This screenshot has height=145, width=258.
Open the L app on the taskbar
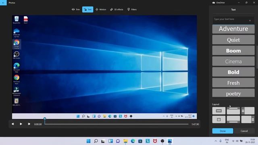[x=148, y=141]
